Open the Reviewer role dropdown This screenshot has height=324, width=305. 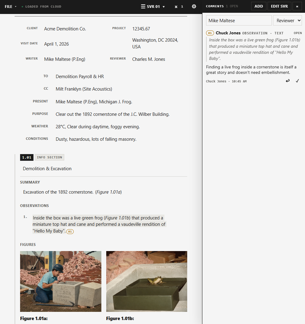pyautogui.click(x=287, y=20)
